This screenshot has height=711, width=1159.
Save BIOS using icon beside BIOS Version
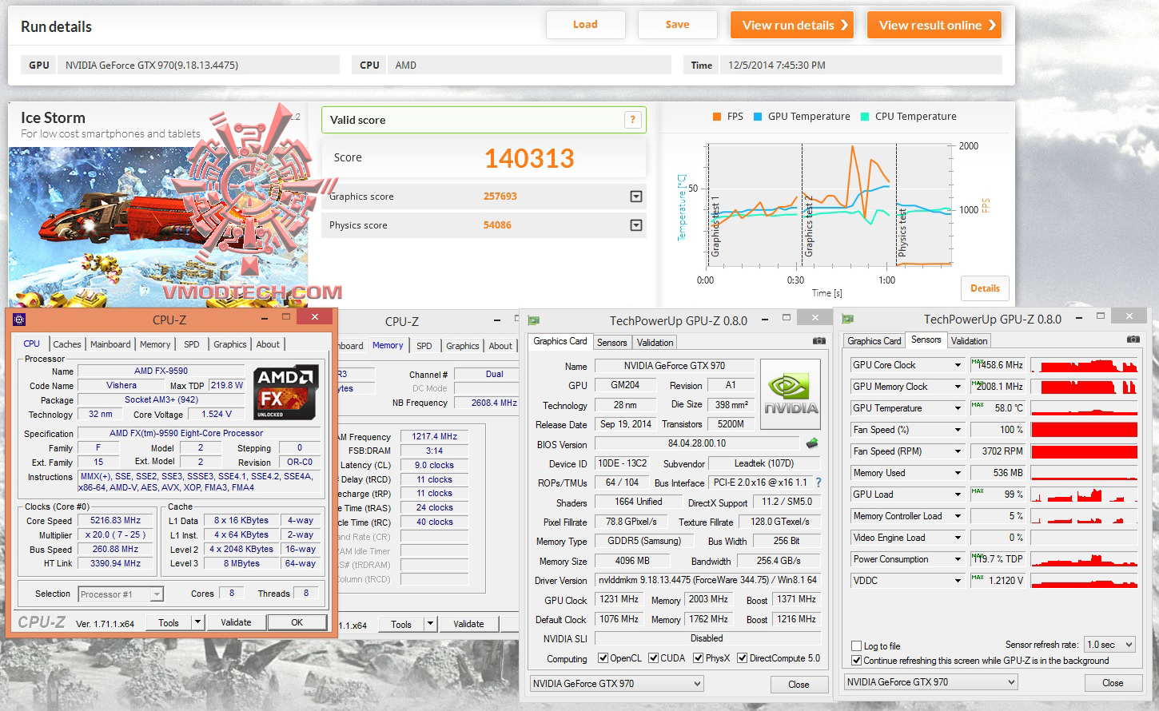813,443
